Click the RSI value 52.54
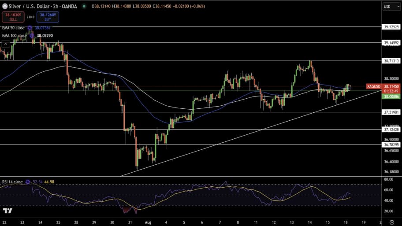Viewport: 402px width, 226px height. (38, 182)
